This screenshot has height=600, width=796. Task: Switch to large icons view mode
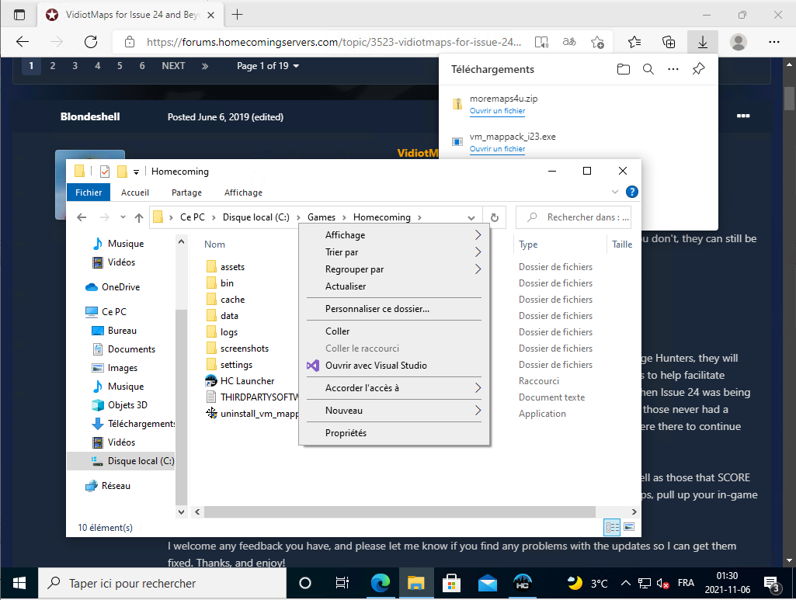tap(629, 527)
